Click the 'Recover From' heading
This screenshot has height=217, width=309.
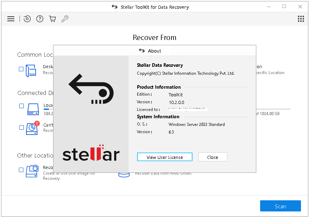(154, 38)
